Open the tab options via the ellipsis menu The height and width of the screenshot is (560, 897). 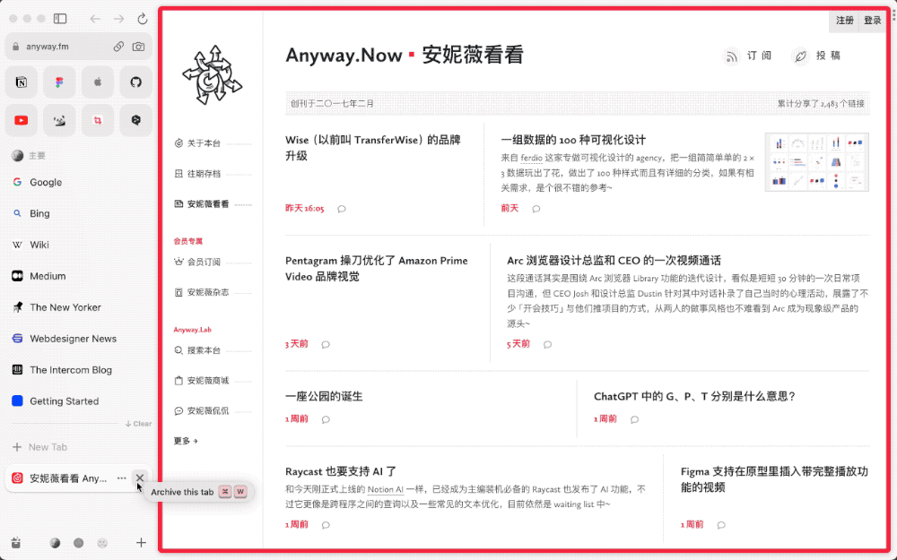click(121, 478)
